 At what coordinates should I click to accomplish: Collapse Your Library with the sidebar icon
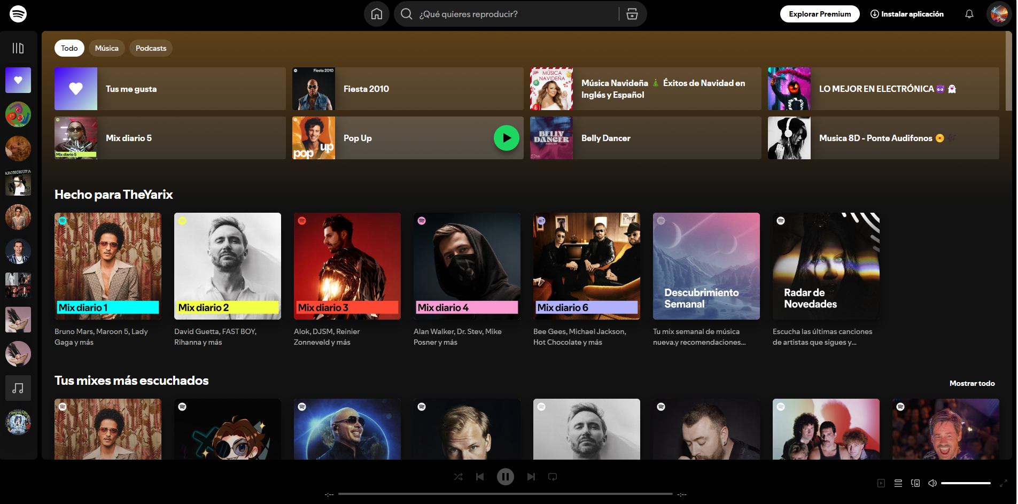pyautogui.click(x=18, y=48)
